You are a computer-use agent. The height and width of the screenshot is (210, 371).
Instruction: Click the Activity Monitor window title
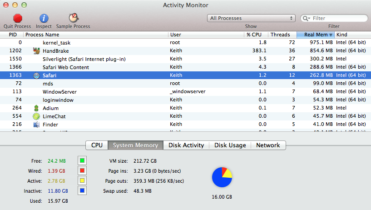tap(185, 5)
